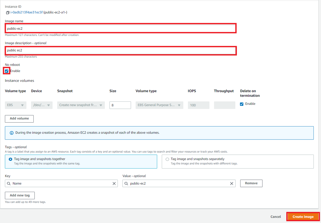
Task: Open the /dev/ Device dropdown
Action: pos(42,105)
